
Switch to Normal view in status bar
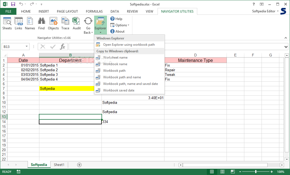click(212, 172)
